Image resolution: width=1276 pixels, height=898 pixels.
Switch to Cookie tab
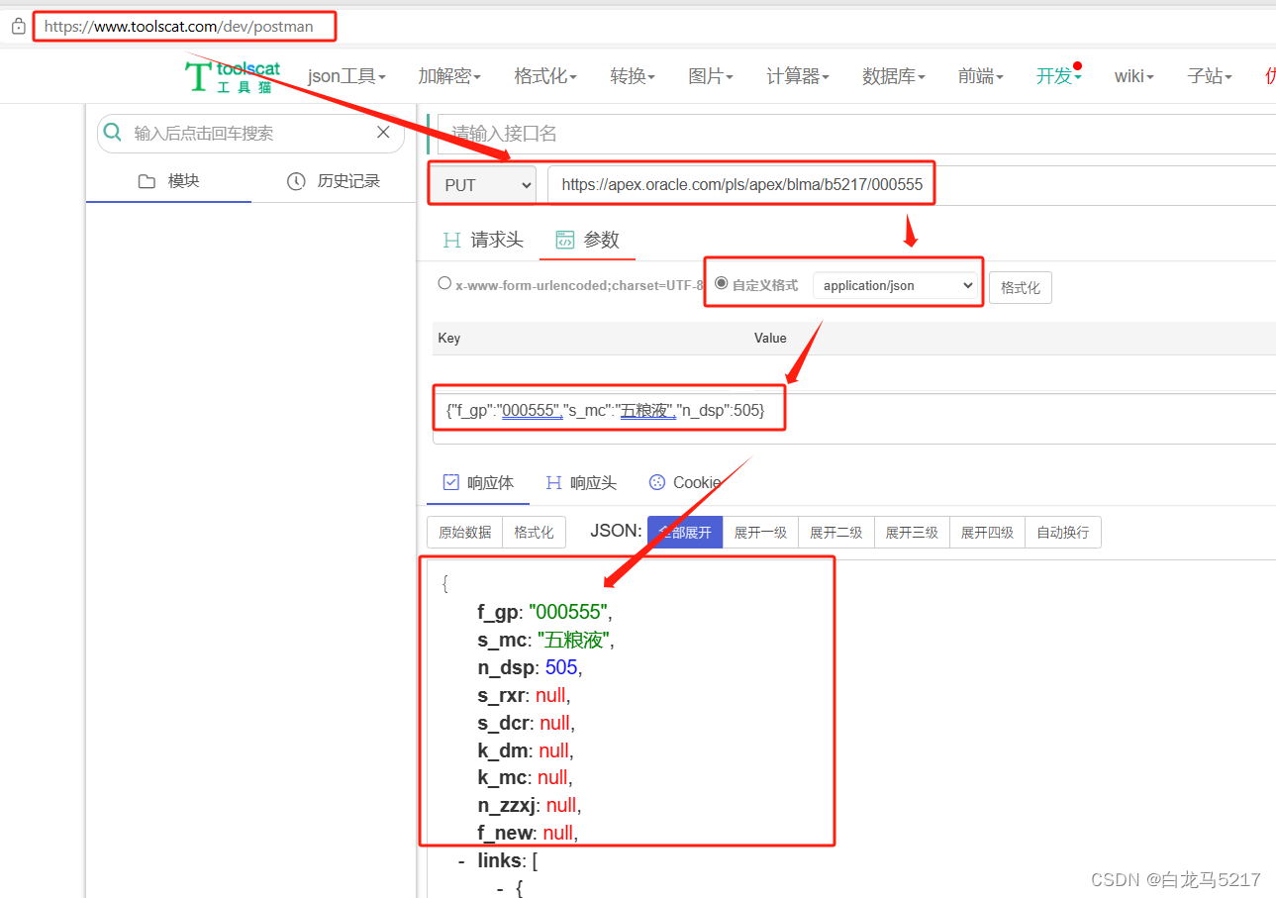pyautogui.click(x=685, y=482)
